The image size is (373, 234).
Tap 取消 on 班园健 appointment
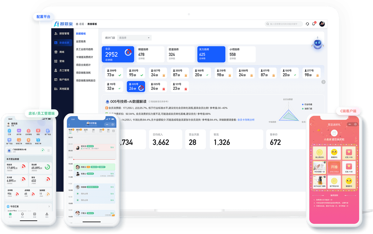(x=112, y=187)
